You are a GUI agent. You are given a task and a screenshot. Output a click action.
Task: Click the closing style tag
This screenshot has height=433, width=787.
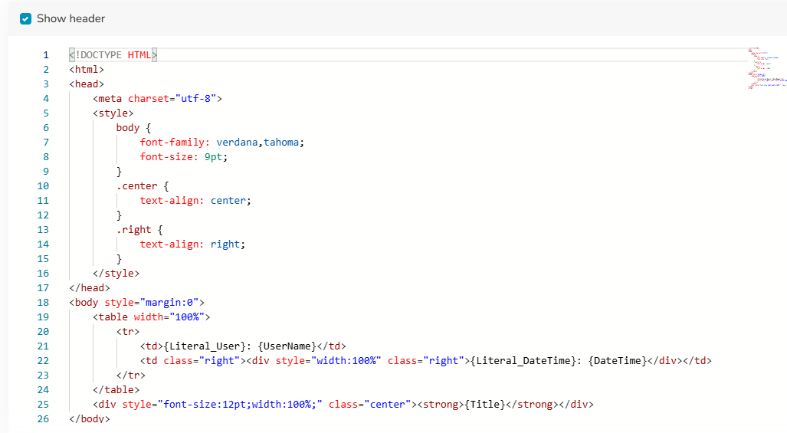click(116, 274)
